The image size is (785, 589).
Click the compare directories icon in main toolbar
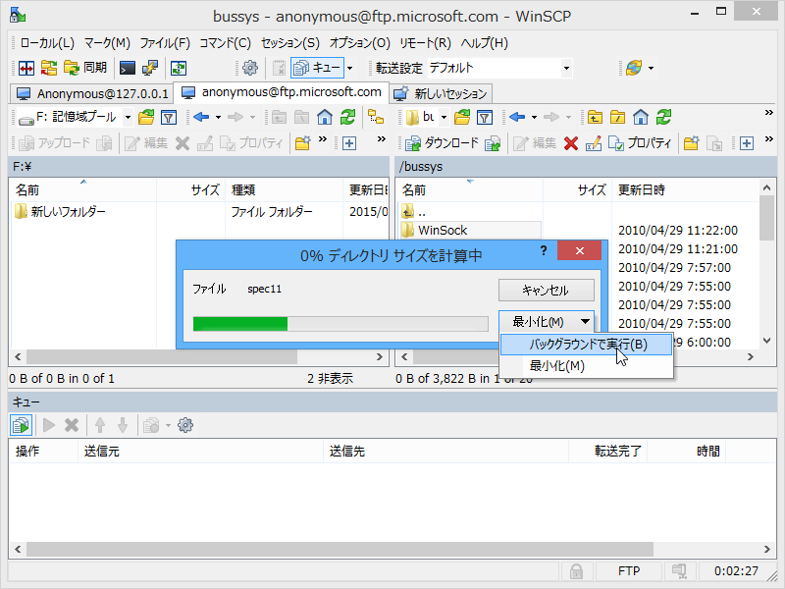click(x=26, y=68)
